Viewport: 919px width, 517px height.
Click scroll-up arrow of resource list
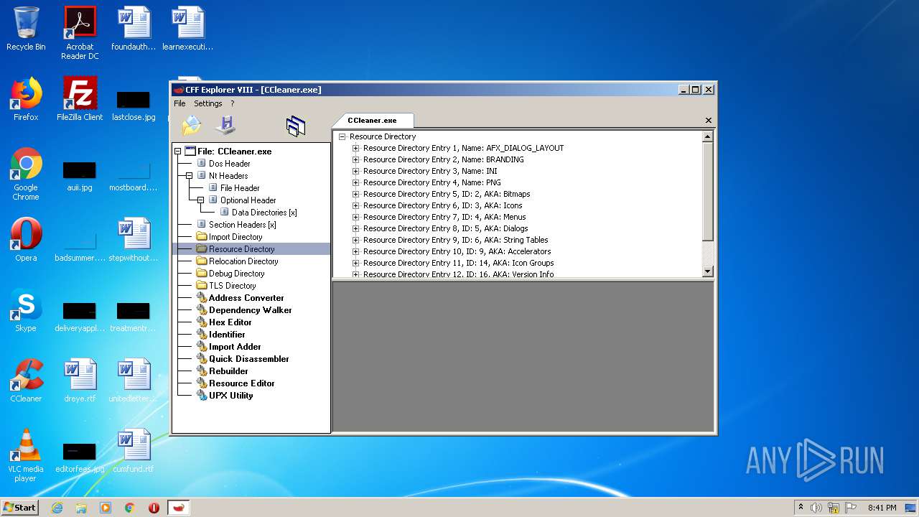coord(707,136)
